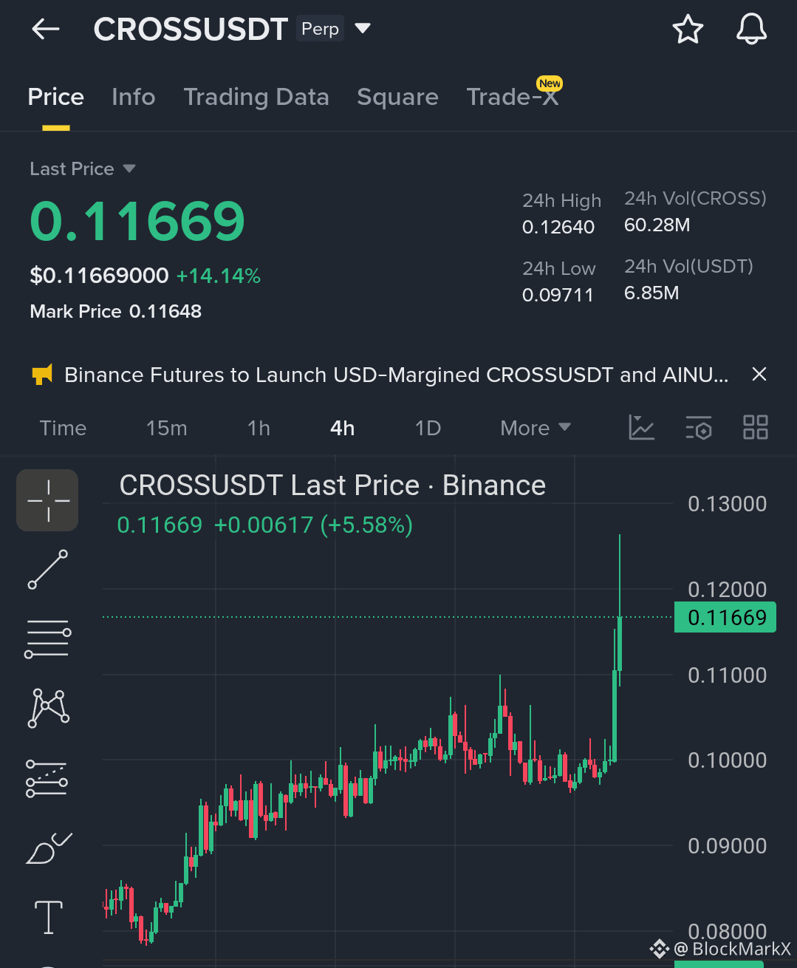Open the Perp contract type badge
Viewport: 797px width, 968px height.
coord(321,29)
